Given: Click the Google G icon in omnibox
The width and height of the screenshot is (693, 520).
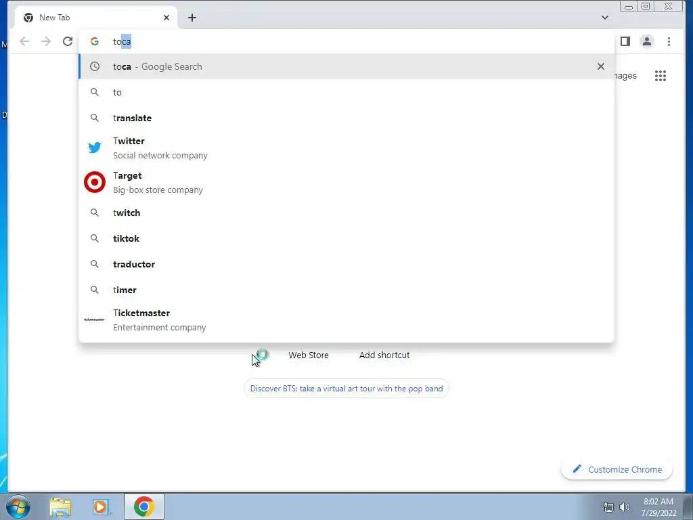Looking at the screenshot, I should point(95,41).
